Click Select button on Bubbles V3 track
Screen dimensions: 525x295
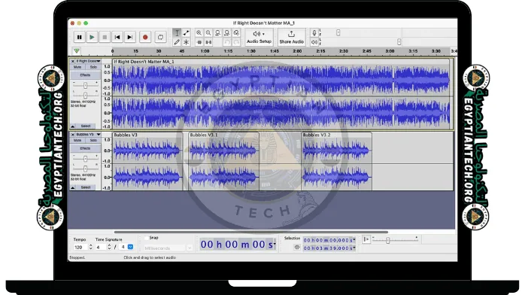coord(86,187)
